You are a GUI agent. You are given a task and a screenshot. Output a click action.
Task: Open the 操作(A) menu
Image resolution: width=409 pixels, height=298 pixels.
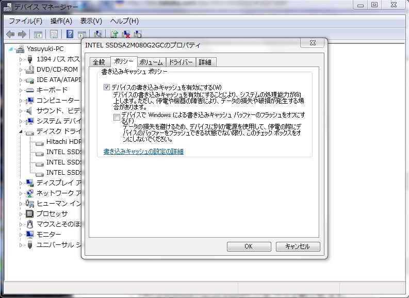pyautogui.click(x=61, y=21)
